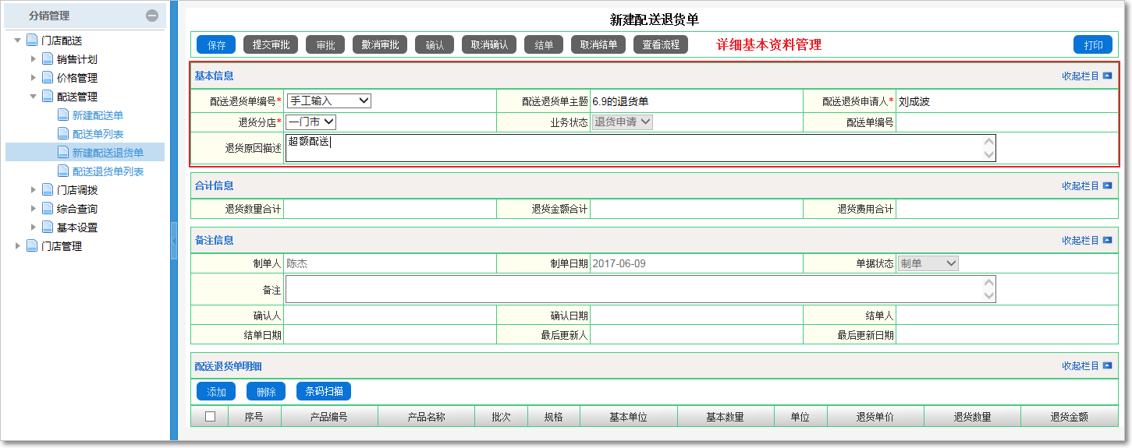Click the 条码扫描 button

click(x=324, y=392)
